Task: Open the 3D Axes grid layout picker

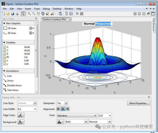Action: click(x=32, y=33)
